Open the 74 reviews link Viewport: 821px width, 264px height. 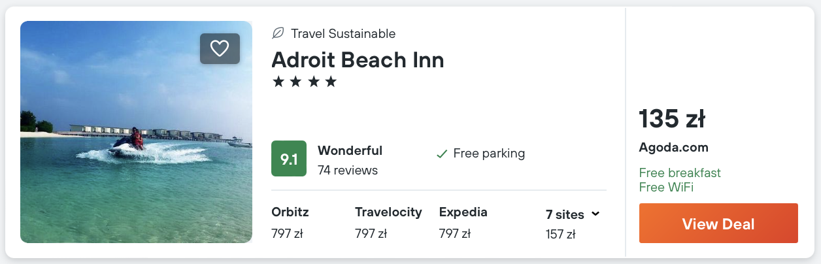(x=347, y=171)
